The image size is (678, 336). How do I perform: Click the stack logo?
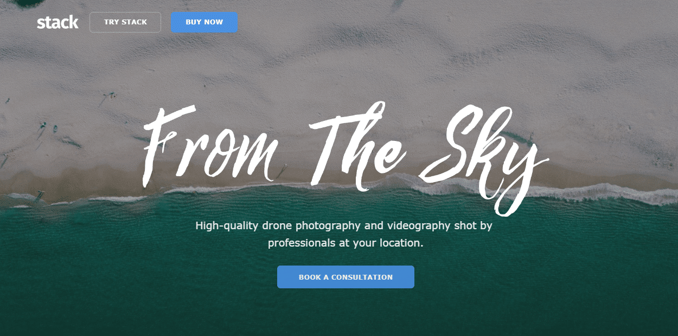pos(57,22)
